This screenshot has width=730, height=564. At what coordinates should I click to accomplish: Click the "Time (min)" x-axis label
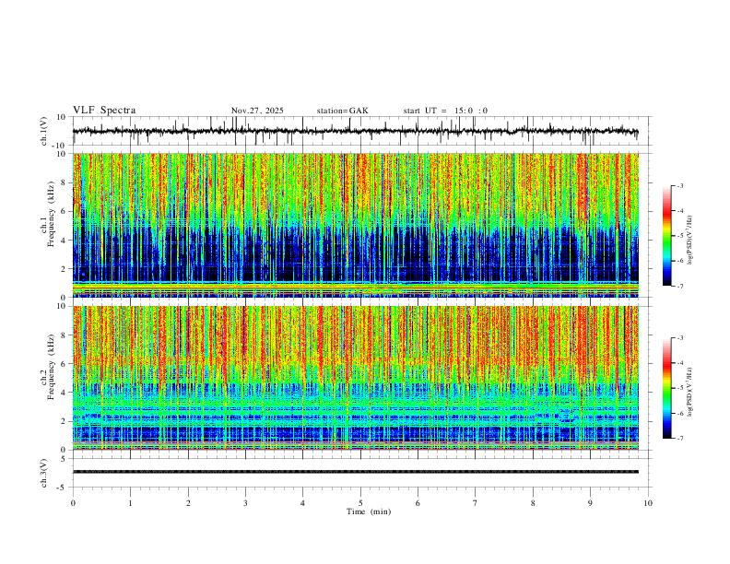tap(369, 511)
